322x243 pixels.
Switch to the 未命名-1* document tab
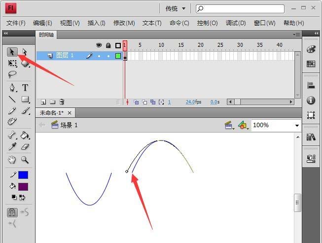click(x=55, y=113)
